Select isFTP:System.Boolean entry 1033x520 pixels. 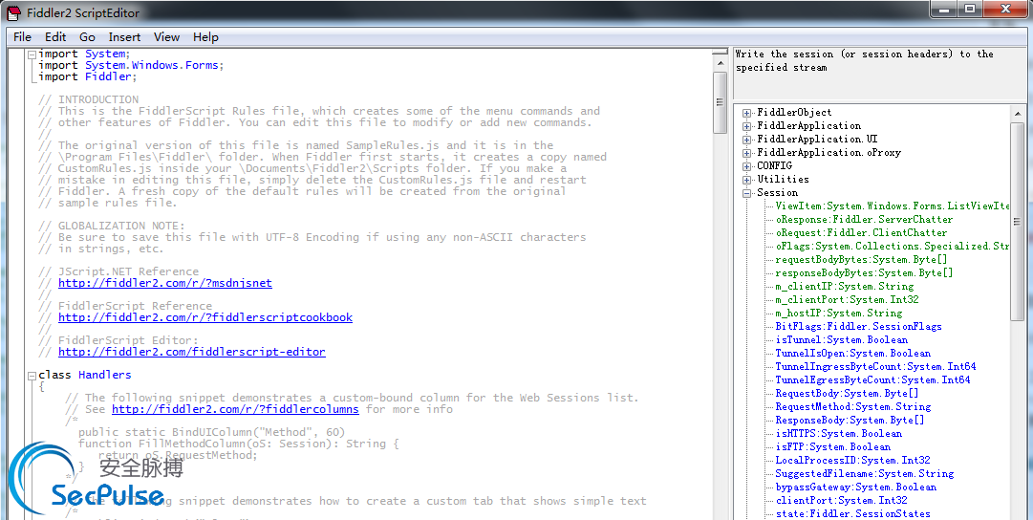tap(832, 446)
